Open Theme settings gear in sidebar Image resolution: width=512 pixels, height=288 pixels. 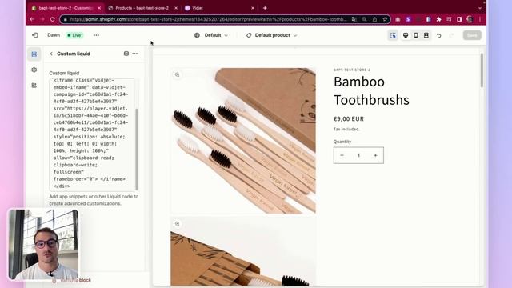tap(34, 70)
